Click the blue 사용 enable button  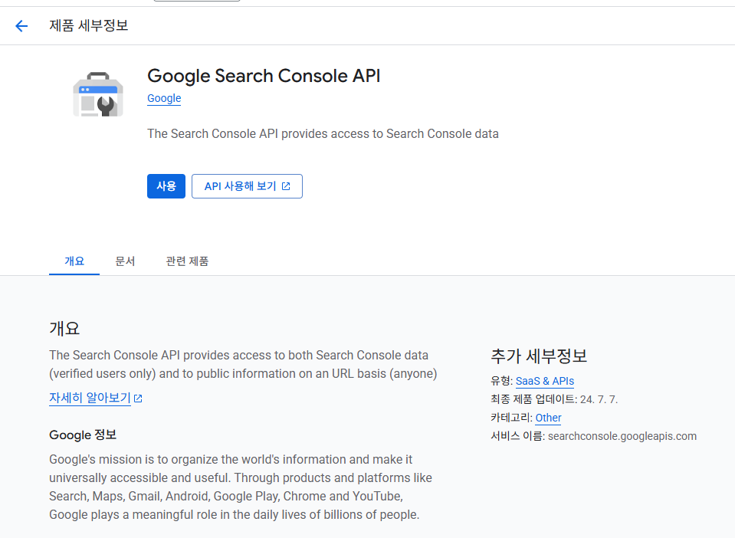[x=166, y=186]
